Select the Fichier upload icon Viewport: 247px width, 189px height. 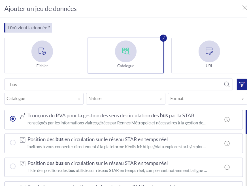(42, 51)
